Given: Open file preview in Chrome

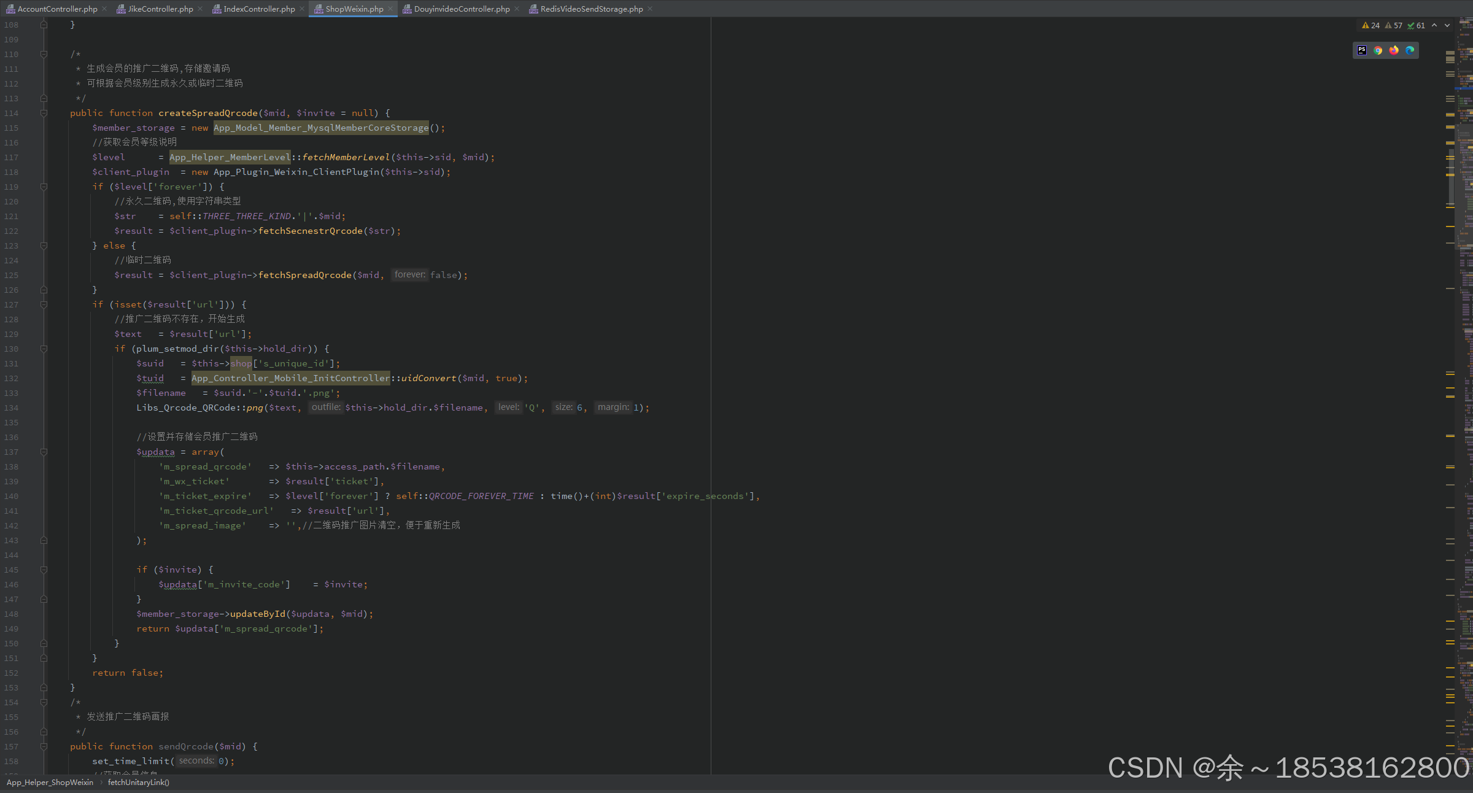Looking at the screenshot, I should pos(1378,50).
